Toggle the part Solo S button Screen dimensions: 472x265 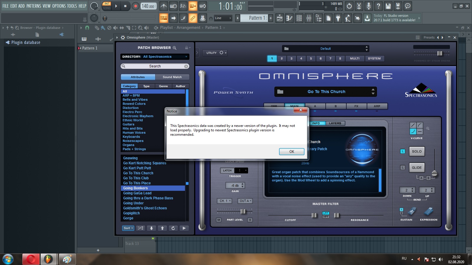pos(250,220)
